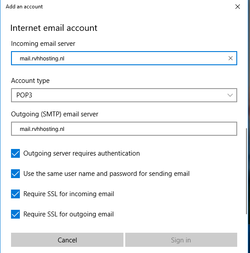This screenshot has width=250, height=253.
Task: Uncheck Outgoing server requires authentication checkbox
Action: click(15, 153)
